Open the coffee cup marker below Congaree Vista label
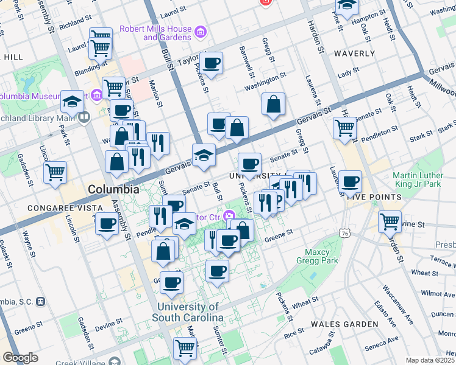The height and width of the screenshot is (365, 456). 107,224
